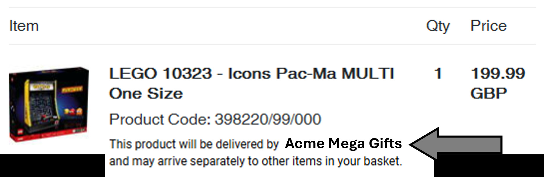Select the quantity value 1
Viewport: 544px width, 177px height.
coord(438,73)
